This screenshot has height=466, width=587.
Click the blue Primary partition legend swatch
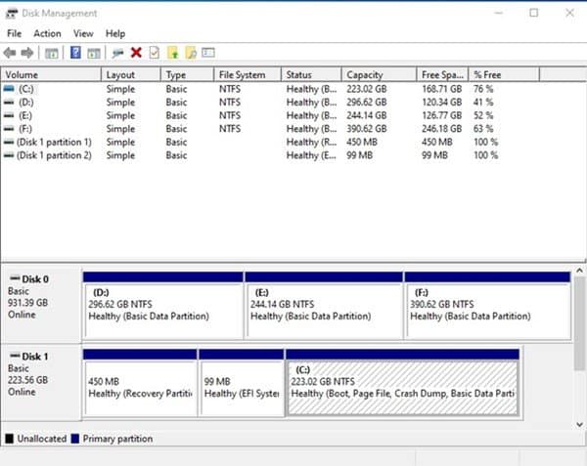tap(75, 439)
